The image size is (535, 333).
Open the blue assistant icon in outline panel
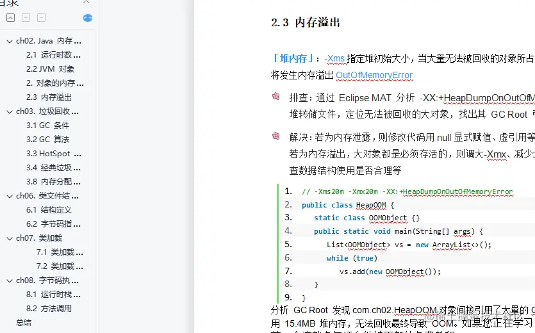coord(88,18)
